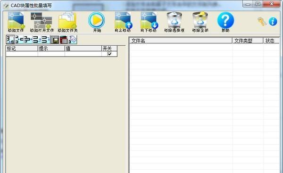Click the first attribute pick-block icon in small toolbar

pyautogui.click(x=10, y=40)
